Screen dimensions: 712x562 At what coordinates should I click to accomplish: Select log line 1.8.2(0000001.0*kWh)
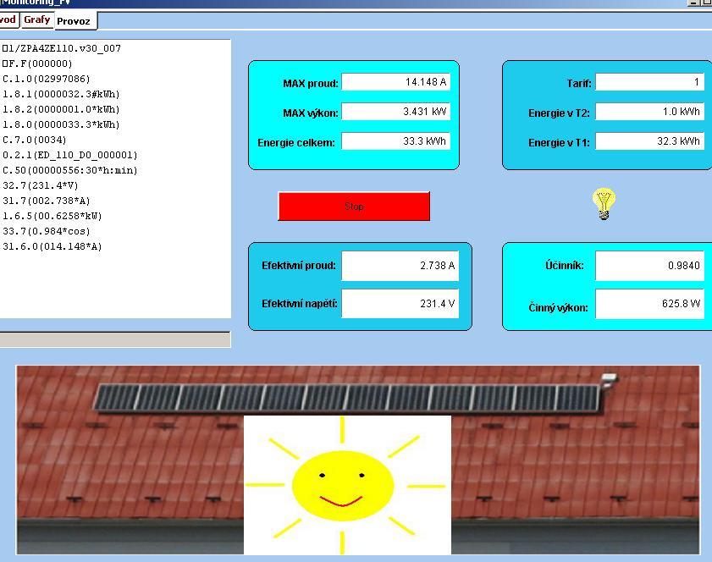coord(61,109)
